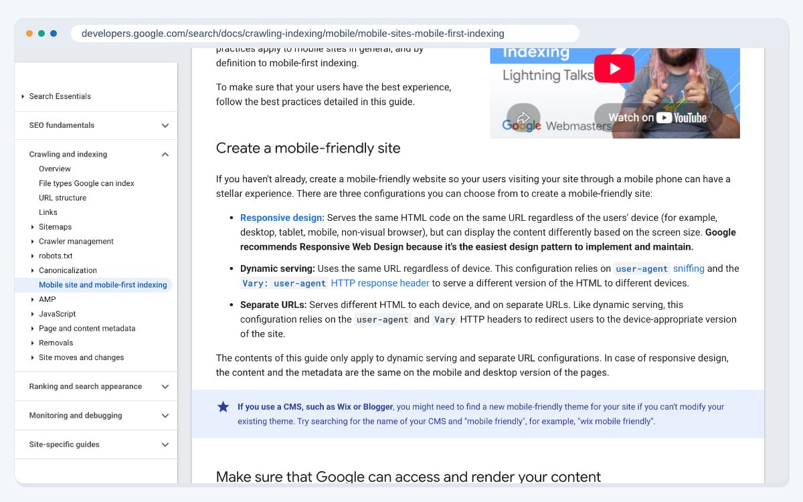This screenshot has width=803, height=502.
Task: Expand the Crawler management triangle
Action: [32, 242]
